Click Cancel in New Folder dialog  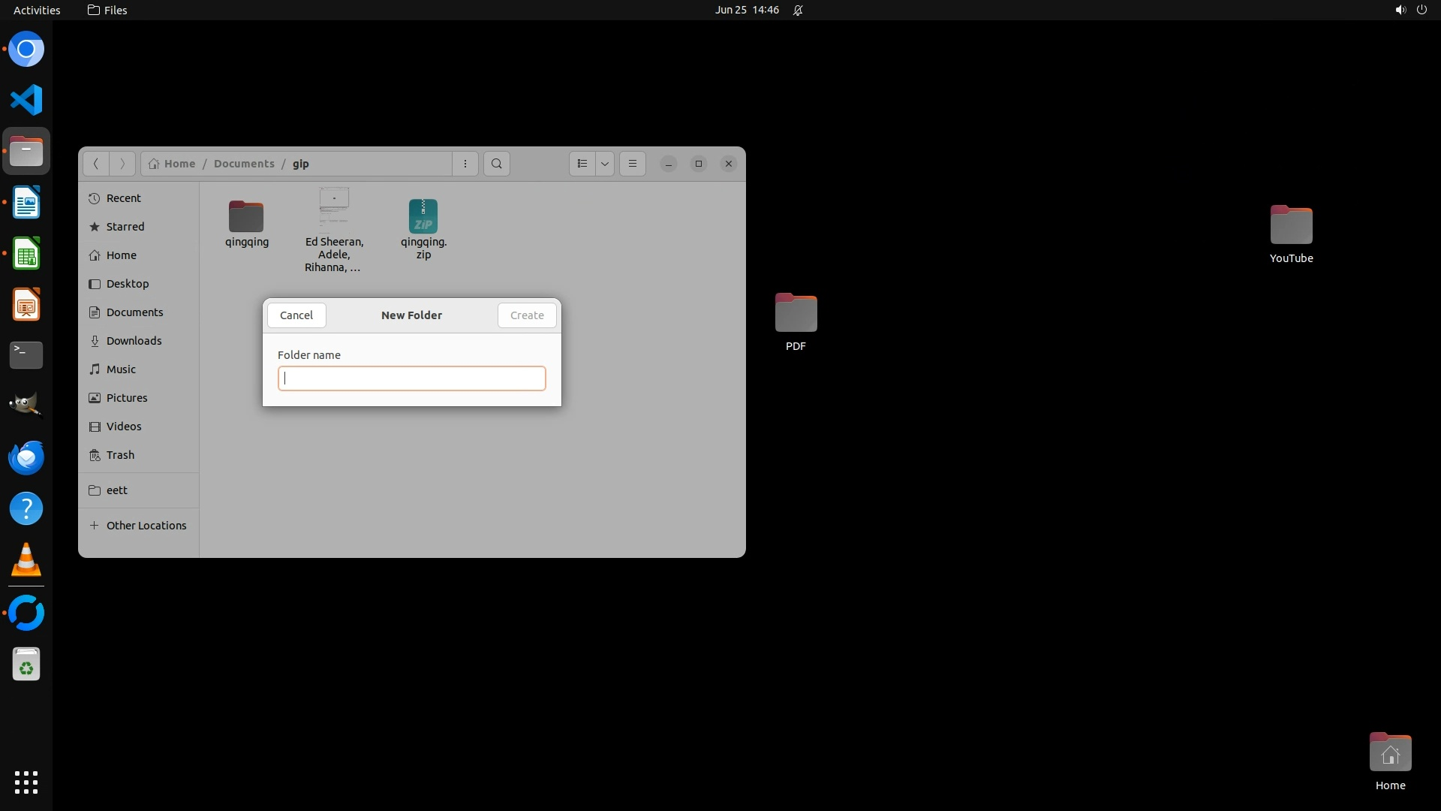pos(296,315)
